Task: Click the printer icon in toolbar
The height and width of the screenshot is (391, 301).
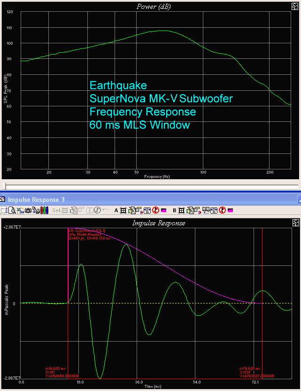Action: coord(36,210)
